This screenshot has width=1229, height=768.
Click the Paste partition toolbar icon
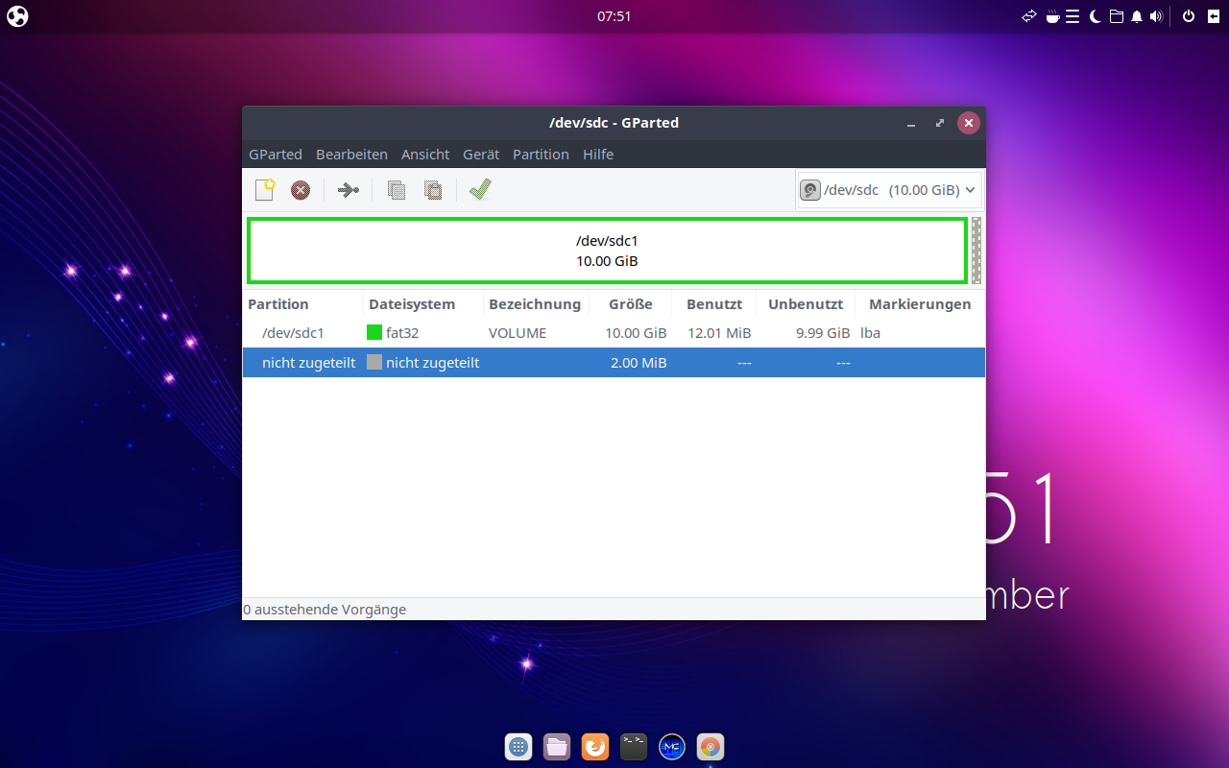coord(433,190)
